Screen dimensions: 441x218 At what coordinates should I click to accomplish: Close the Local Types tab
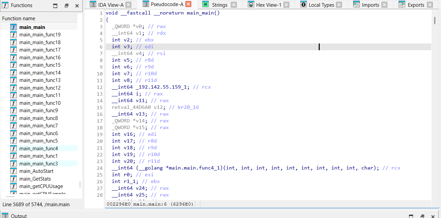[x=339, y=5]
